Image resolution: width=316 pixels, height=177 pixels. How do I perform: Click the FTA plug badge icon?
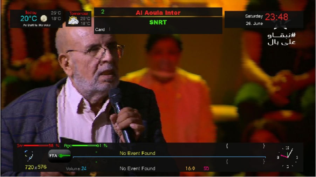click(60, 156)
